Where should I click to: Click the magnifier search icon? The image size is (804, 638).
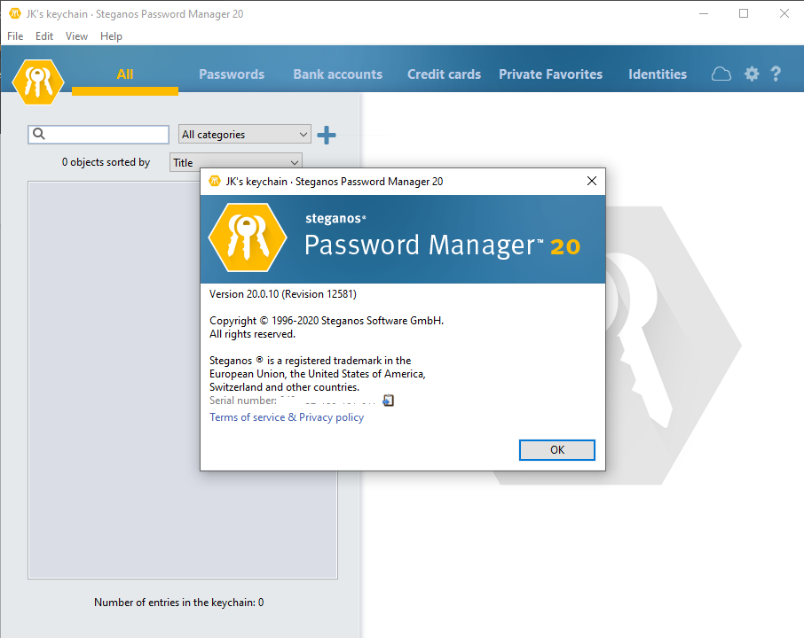coord(39,134)
